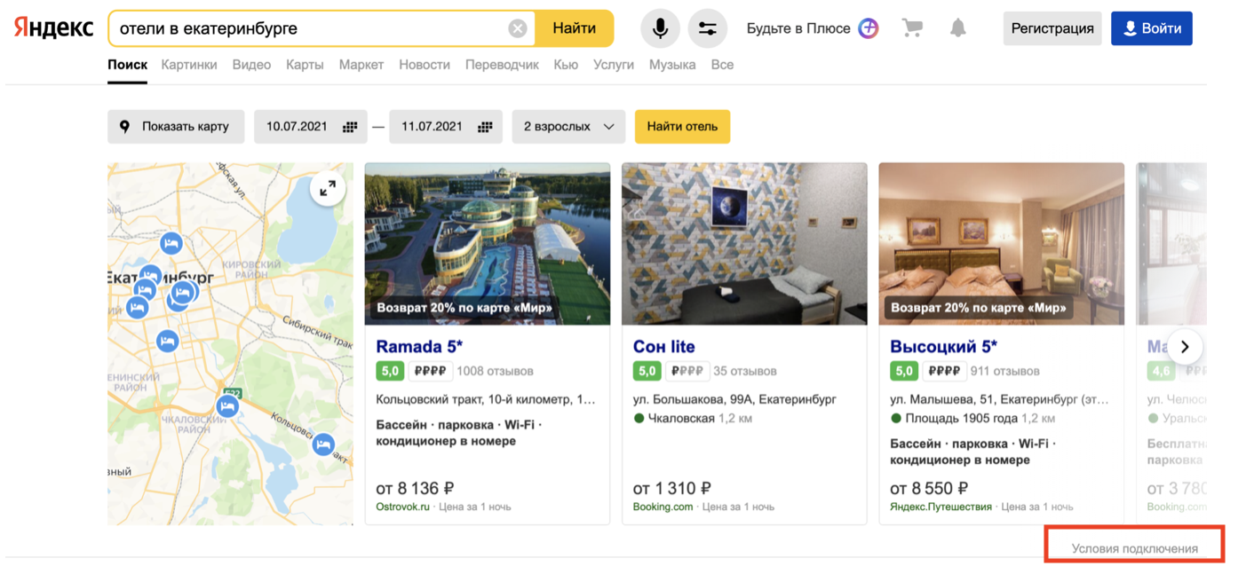Expand the map to fullscreen
The width and height of the screenshot is (1254, 566).
coord(328,188)
